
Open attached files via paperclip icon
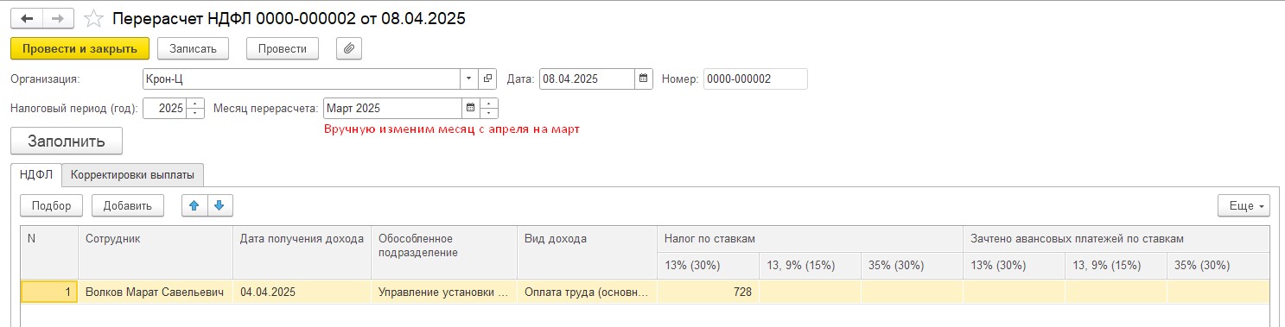coord(348,49)
